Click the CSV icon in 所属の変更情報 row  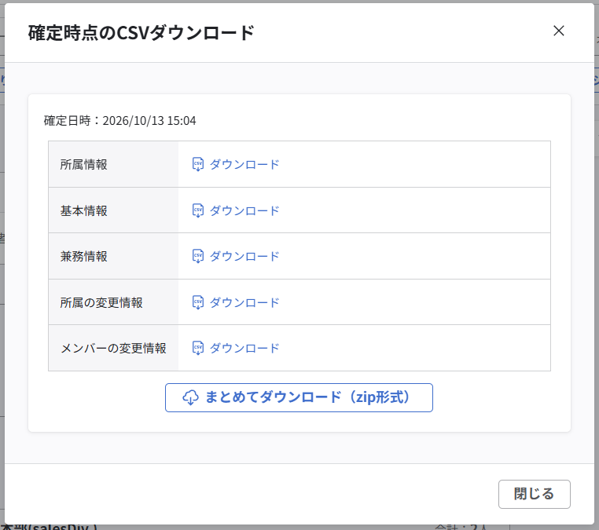[198, 302]
